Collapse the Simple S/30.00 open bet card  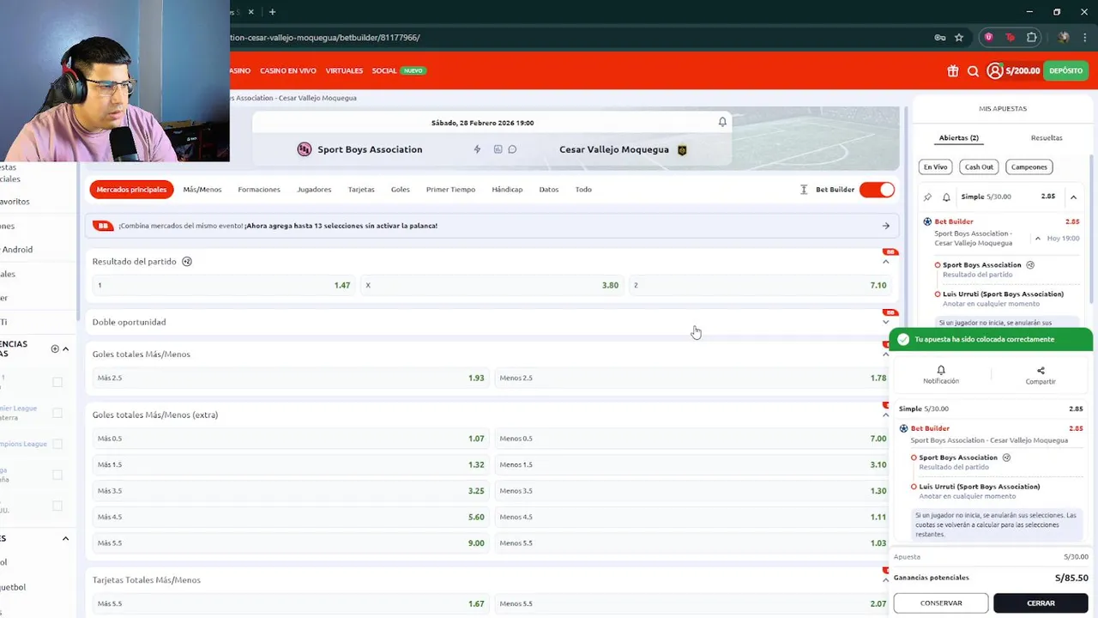click(x=1073, y=197)
